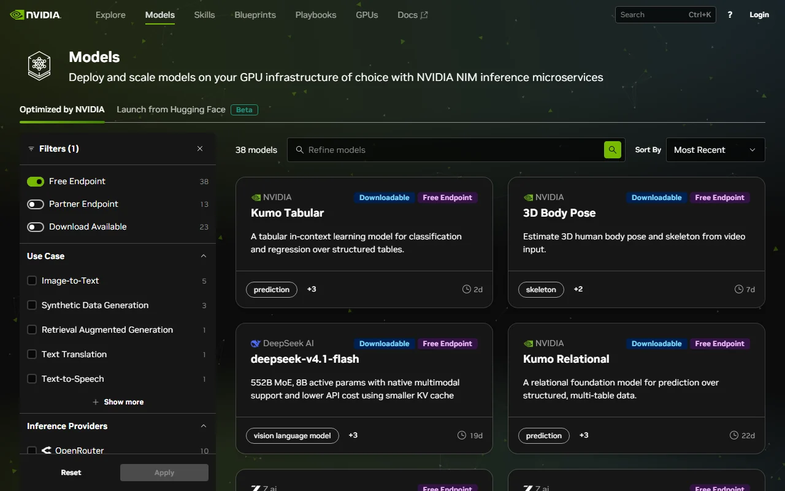Click the DeepSeek AI whale logo

256,344
